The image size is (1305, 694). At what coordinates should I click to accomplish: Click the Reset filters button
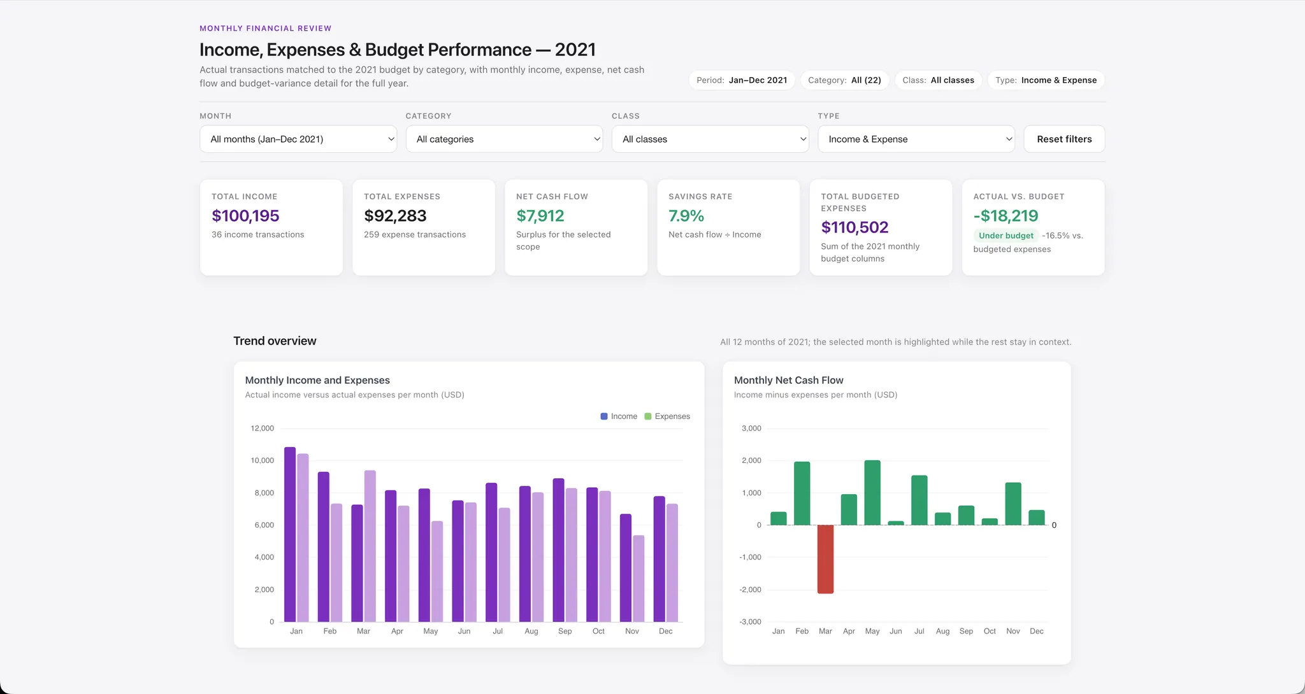1064,139
